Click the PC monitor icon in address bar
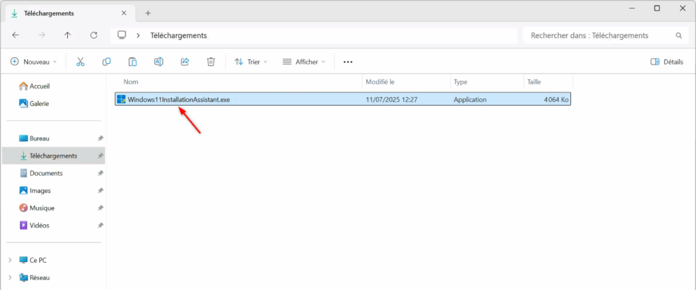696x290 pixels. pyautogui.click(x=122, y=35)
